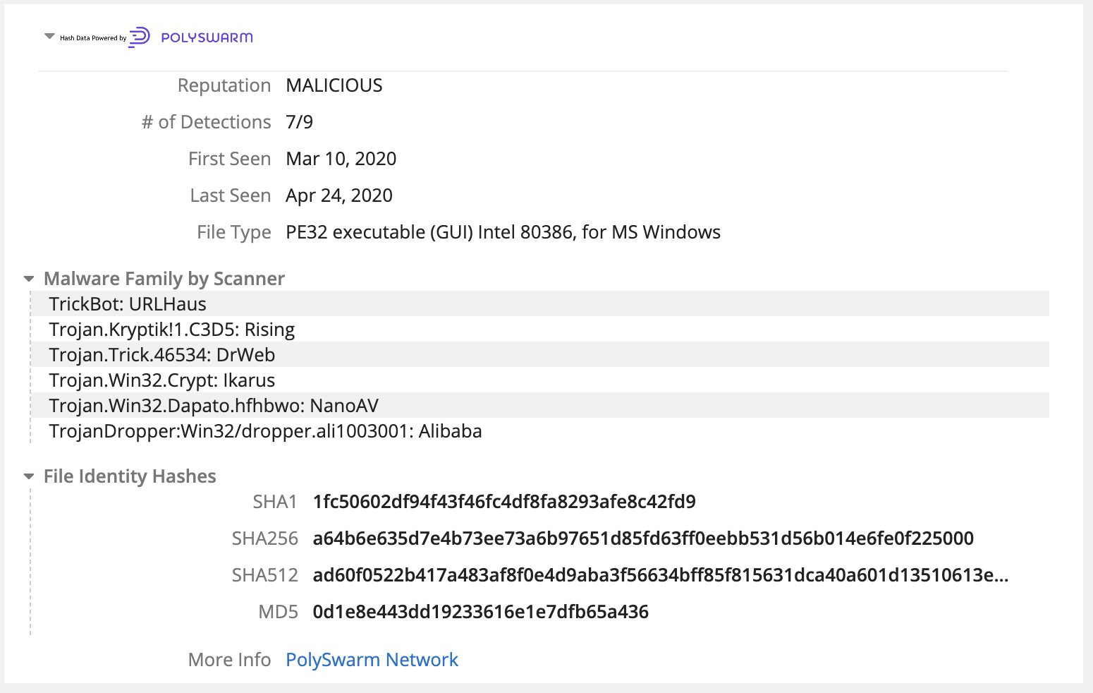Click the truncated SHA512 hash value
The width and height of the screenshot is (1093, 693).
pyautogui.click(x=660, y=575)
